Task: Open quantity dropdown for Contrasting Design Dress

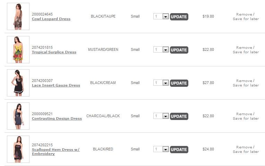Action: 165,116
